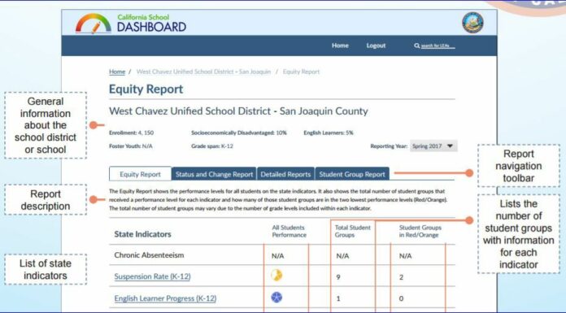The height and width of the screenshot is (313, 566).
Task: Switch to Status and Change Report tab
Action: tap(214, 174)
